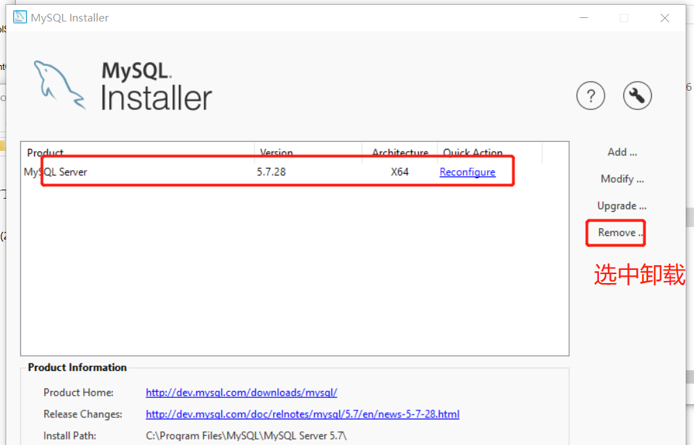Open the Product Home download link
Viewport: 694px width, 445px height.
click(x=241, y=392)
